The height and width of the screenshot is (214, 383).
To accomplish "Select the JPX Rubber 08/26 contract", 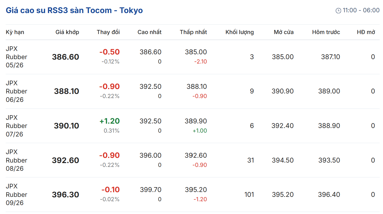I will pyautogui.click(x=16, y=160).
